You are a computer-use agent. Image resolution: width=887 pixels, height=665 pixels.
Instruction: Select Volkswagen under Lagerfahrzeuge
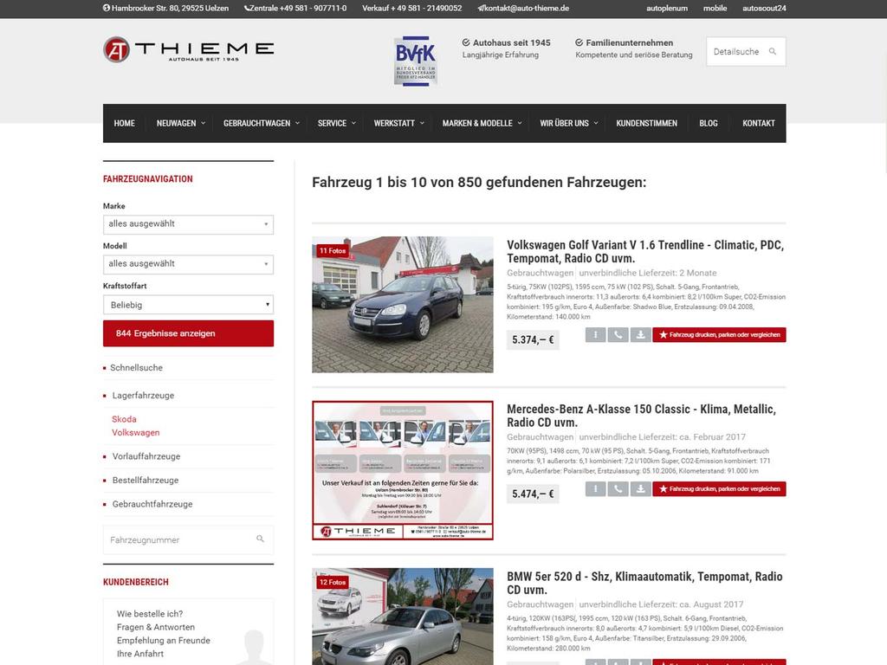coord(136,433)
